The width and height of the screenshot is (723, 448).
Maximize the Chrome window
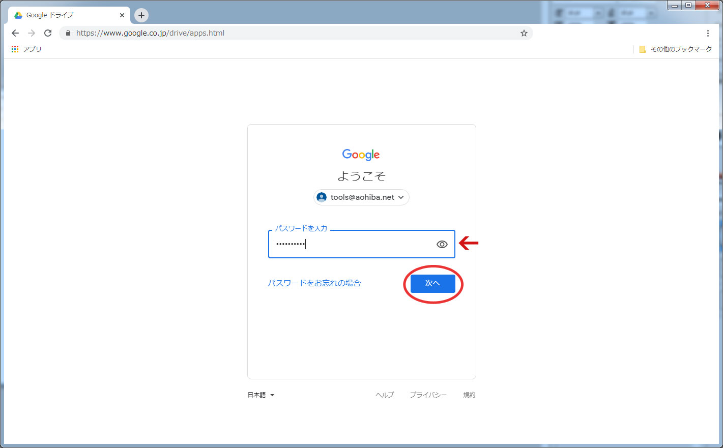pyautogui.click(x=688, y=5)
